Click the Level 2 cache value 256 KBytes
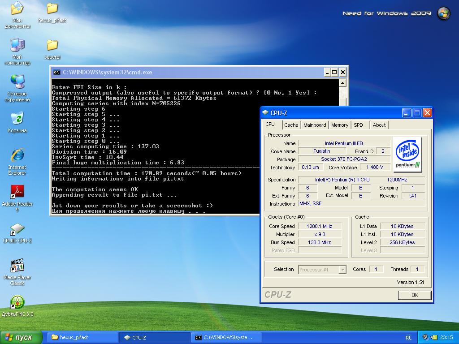 402,242
